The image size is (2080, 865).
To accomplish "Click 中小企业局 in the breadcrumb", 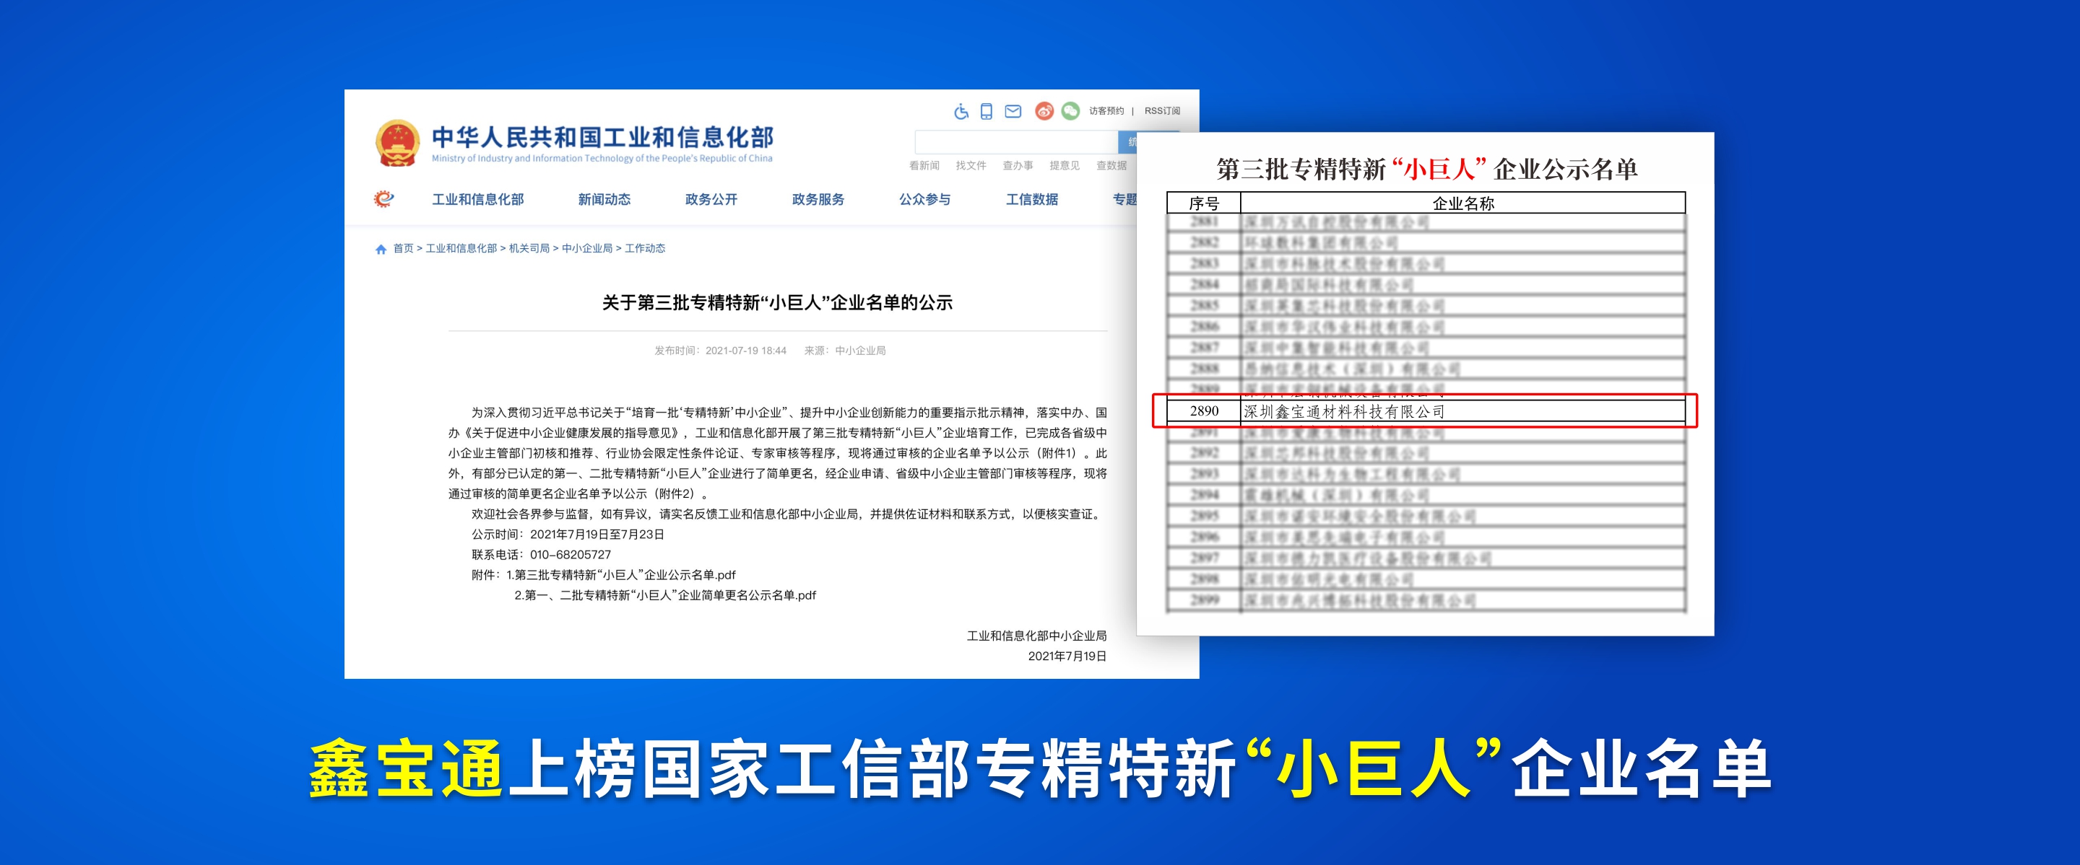I will [587, 248].
